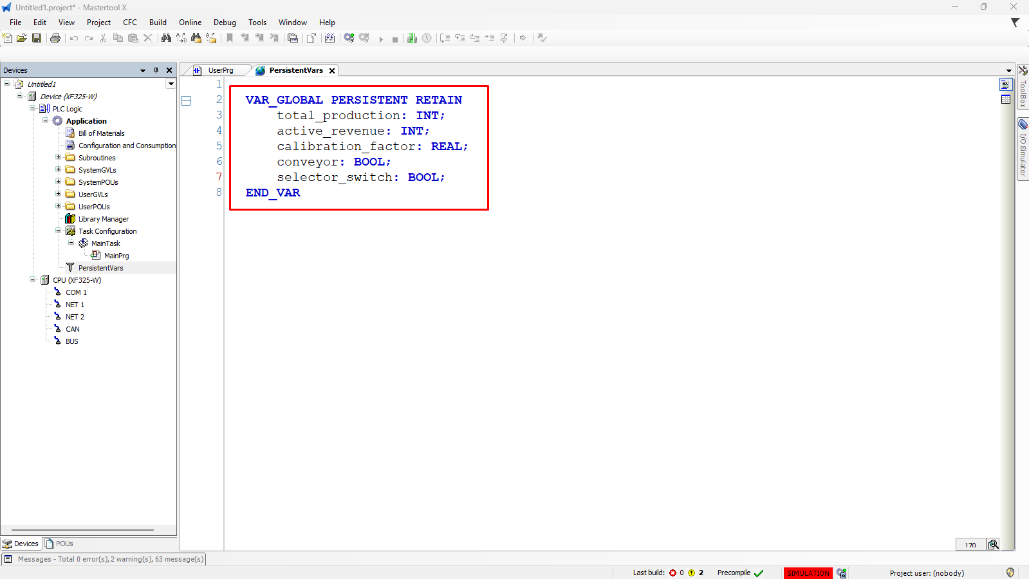Click the zoom magnifier icon below editor
Screen dimensions: 1029x579
pos(994,545)
